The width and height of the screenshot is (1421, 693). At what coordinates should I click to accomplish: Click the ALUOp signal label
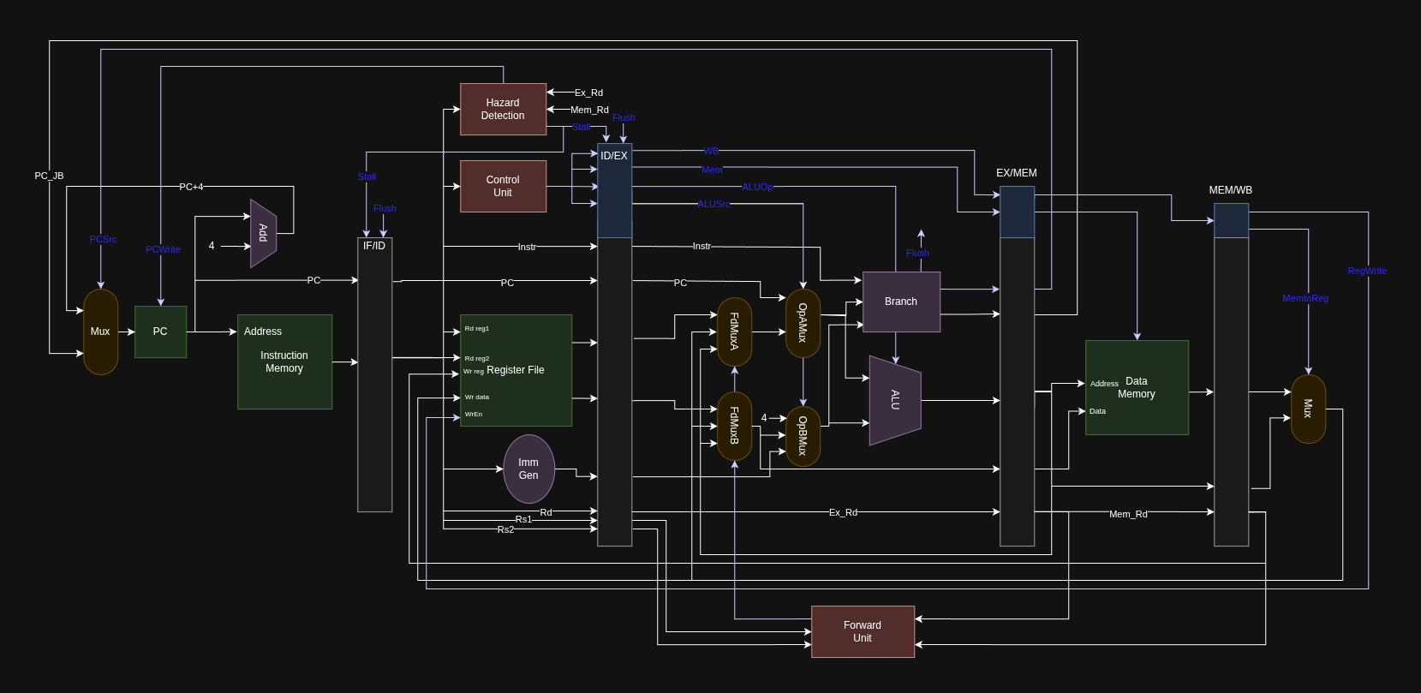pyautogui.click(x=757, y=187)
